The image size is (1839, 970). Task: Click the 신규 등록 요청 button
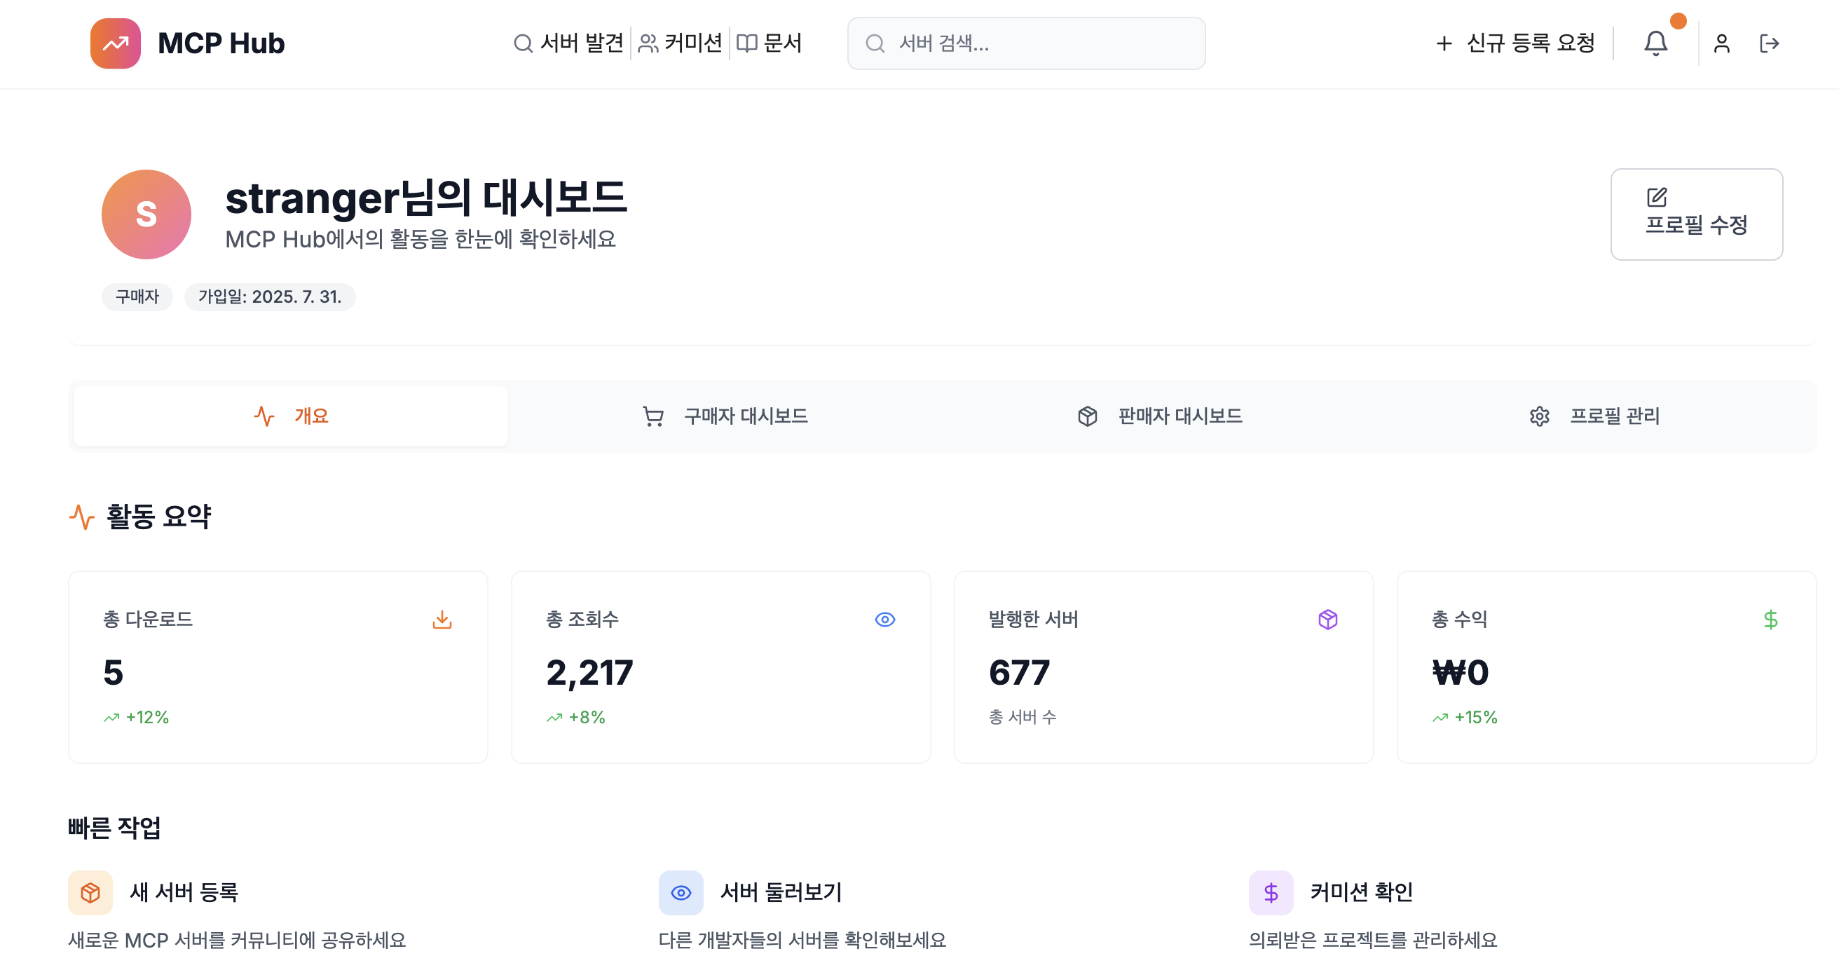(1515, 43)
